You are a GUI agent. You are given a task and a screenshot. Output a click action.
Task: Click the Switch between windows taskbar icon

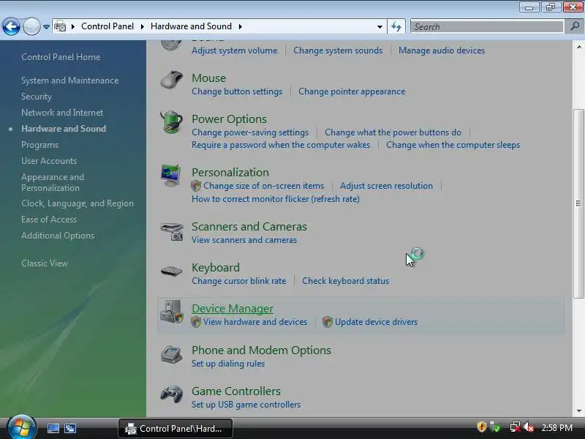click(x=70, y=428)
